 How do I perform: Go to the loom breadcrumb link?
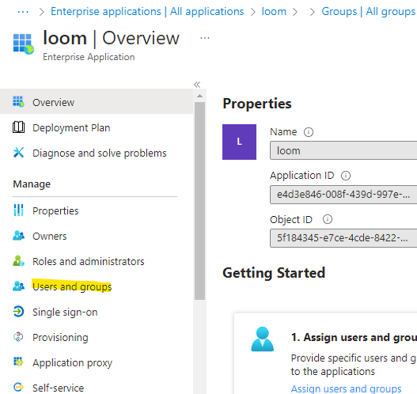click(x=274, y=12)
